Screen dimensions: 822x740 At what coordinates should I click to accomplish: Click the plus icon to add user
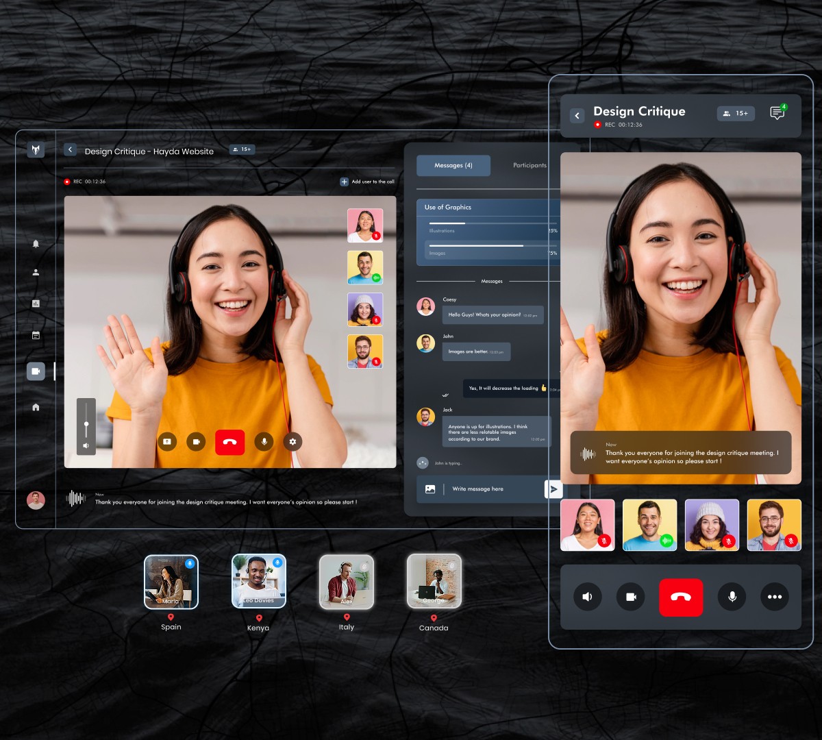coord(344,182)
